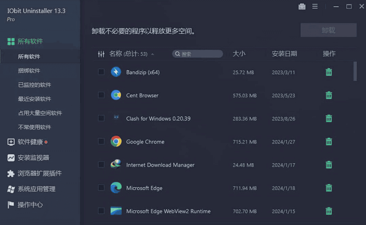The height and width of the screenshot is (225, 366).
Task: Open 软件健康 section
Action: coord(30,142)
